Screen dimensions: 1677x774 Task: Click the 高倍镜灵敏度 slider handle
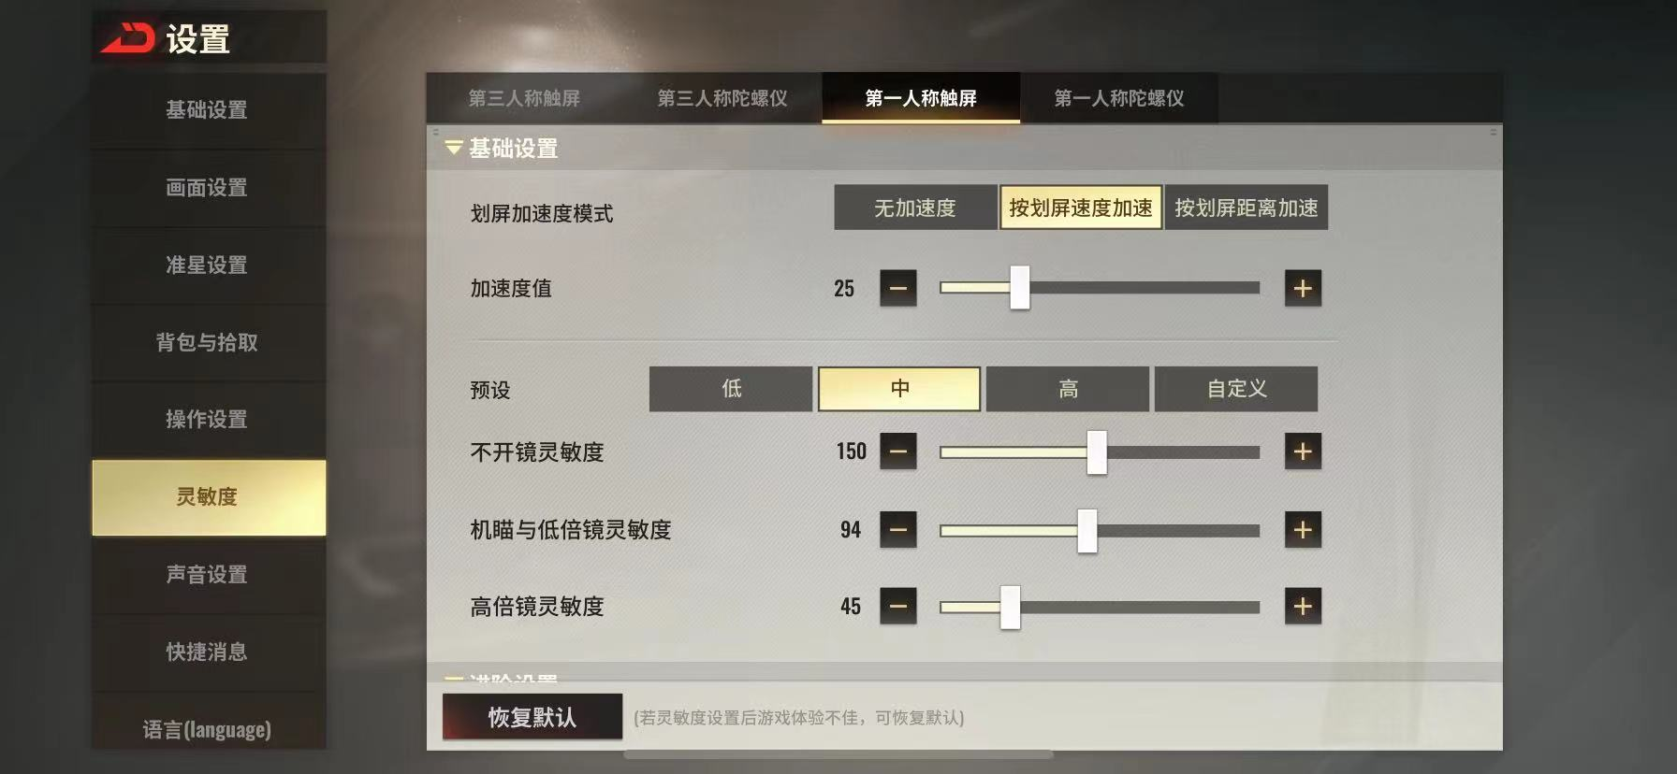(1010, 608)
